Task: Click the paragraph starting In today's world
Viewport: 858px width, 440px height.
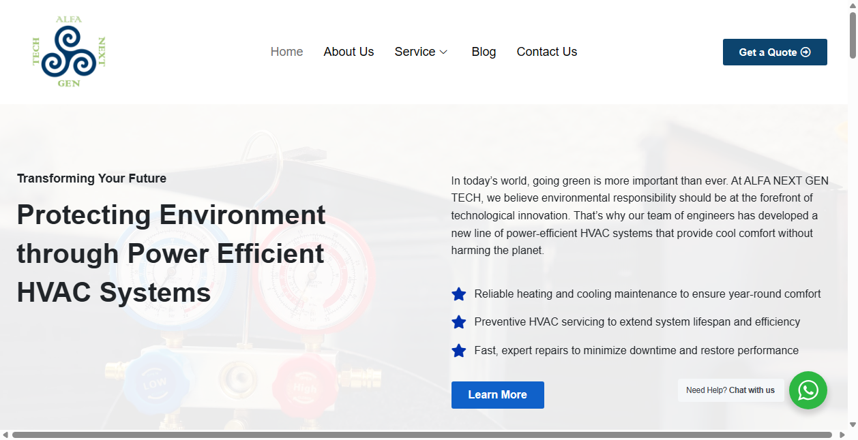Action: coord(640,215)
